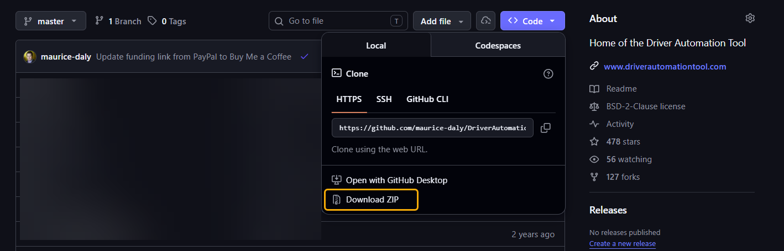Click the terminal icon beside Clone

point(336,73)
